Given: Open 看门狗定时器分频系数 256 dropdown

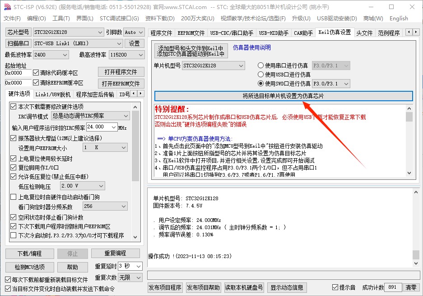Looking at the screenshot, I should click(105, 207).
